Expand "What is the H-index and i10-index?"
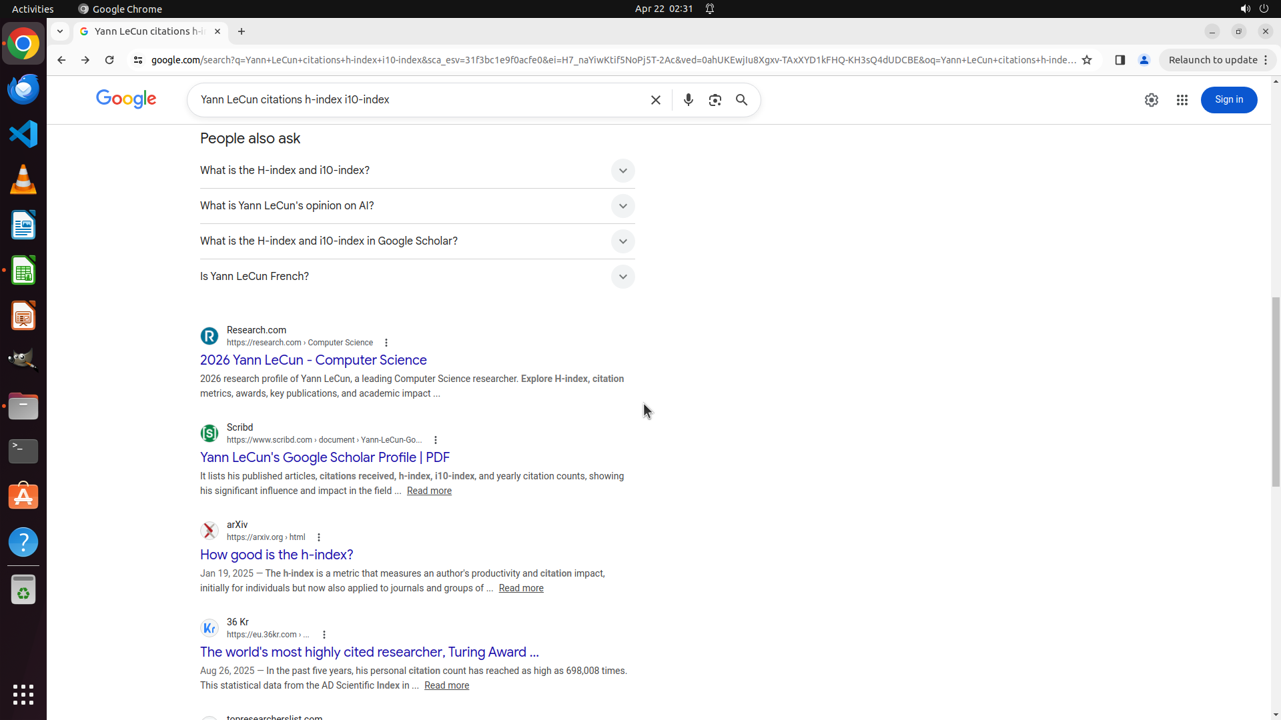 tap(622, 171)
